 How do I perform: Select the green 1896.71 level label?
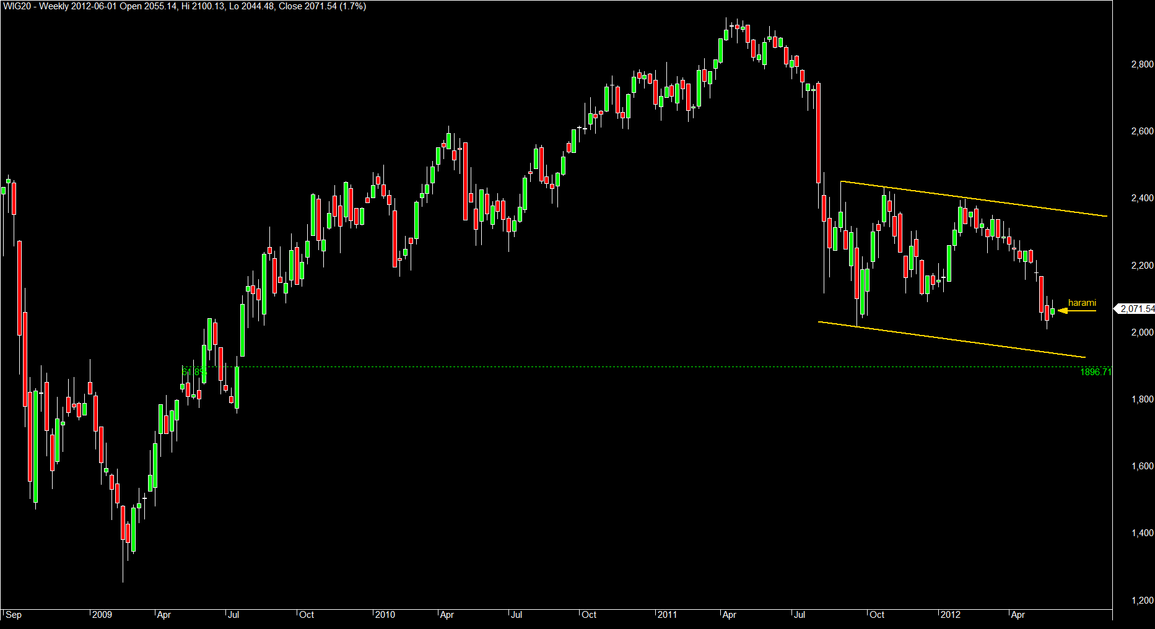pyautogui.click(x=1096, y=372)
